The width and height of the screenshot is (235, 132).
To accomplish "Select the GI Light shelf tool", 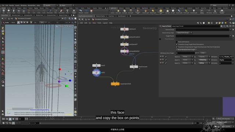I will [x=173, y=11].
